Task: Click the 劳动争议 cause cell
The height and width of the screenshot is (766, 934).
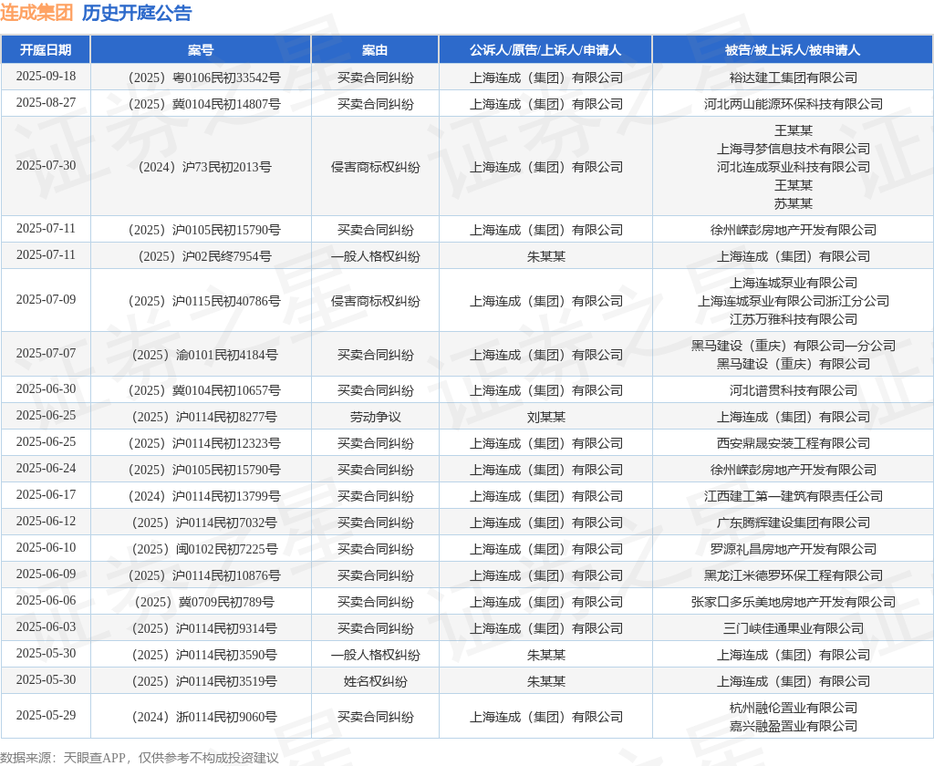Action: pyautogui.click(x=375, y=417)
